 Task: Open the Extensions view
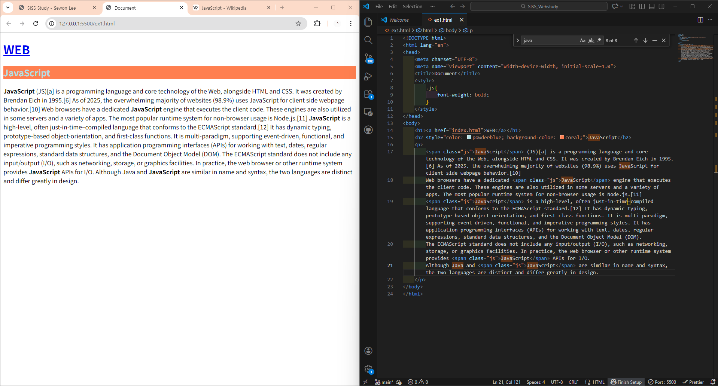[x=368, y=94]
